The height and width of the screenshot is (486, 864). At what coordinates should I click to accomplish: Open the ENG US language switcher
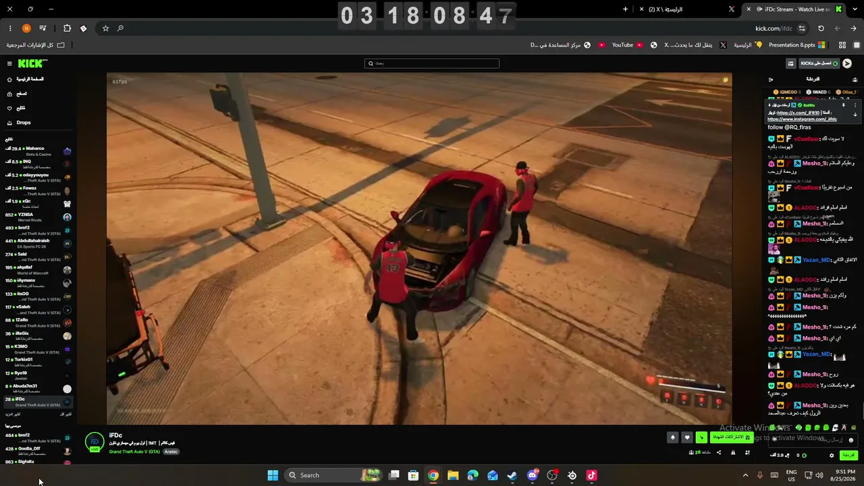coord(791,475)
